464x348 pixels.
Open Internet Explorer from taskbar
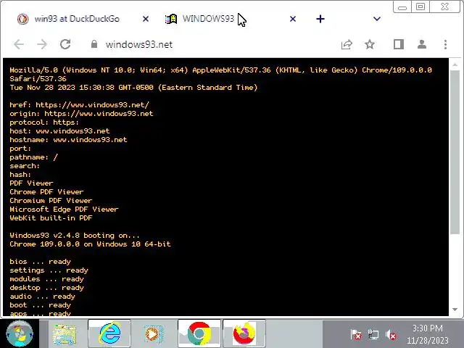point(109,333)
